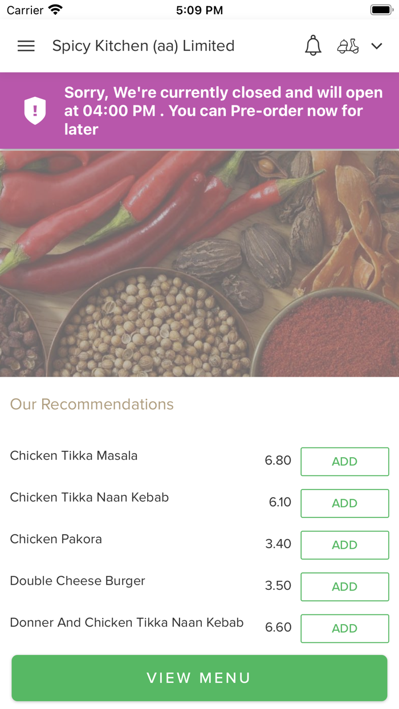Expand the delivery options chevron
Viewport: 399px width, 709px height.
coord(377,46)
